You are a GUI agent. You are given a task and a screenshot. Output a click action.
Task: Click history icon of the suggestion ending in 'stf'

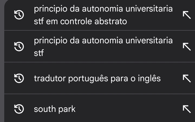19,47
